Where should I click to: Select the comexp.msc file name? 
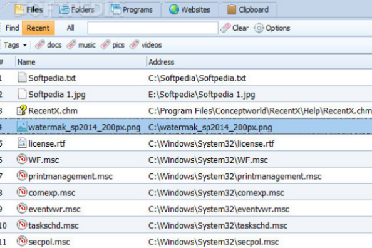coord(52,193)
